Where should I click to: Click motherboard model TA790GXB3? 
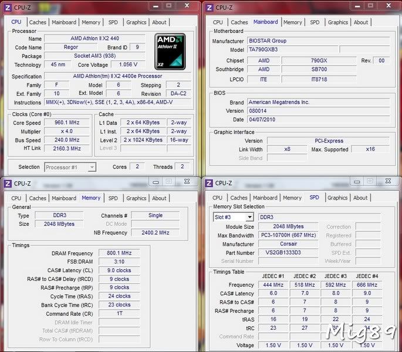pyautogui.click(x=292, y=49)
